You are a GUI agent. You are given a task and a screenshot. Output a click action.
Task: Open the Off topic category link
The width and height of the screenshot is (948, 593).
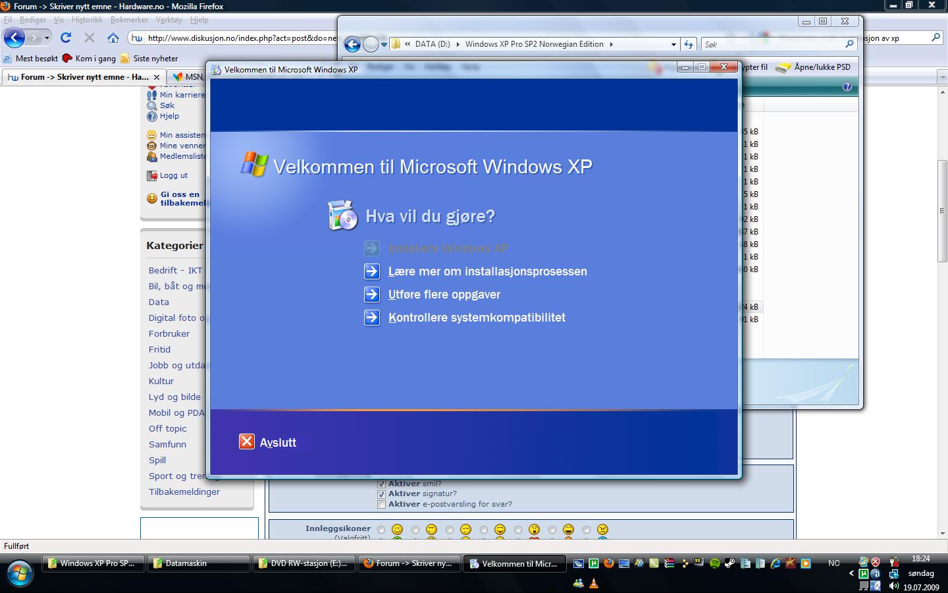coord(168,428)
